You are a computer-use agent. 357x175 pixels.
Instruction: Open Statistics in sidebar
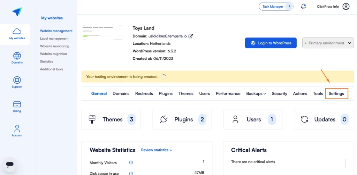coord(46,61)
